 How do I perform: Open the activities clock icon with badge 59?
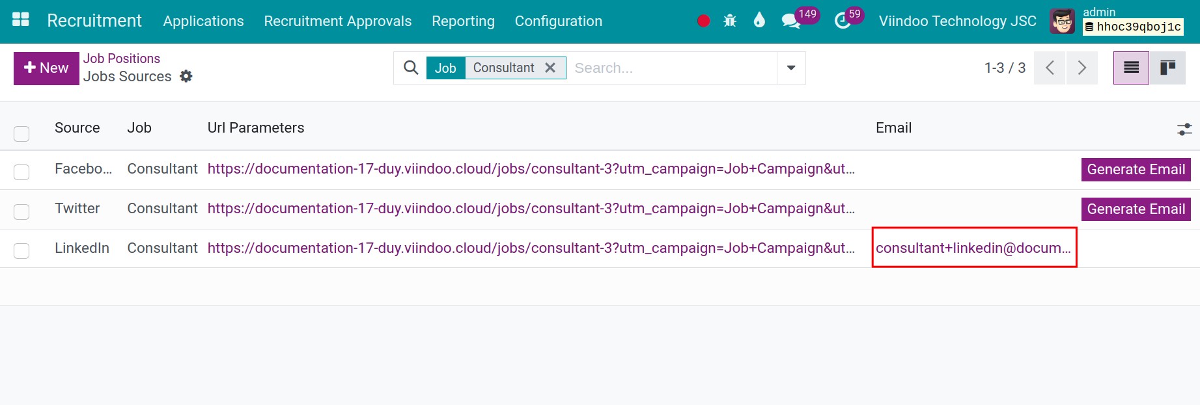coord(843,21)
